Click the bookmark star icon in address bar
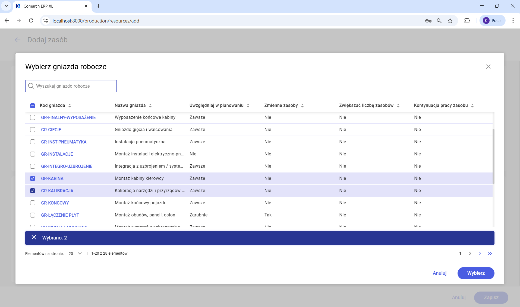 click(450, 21)
